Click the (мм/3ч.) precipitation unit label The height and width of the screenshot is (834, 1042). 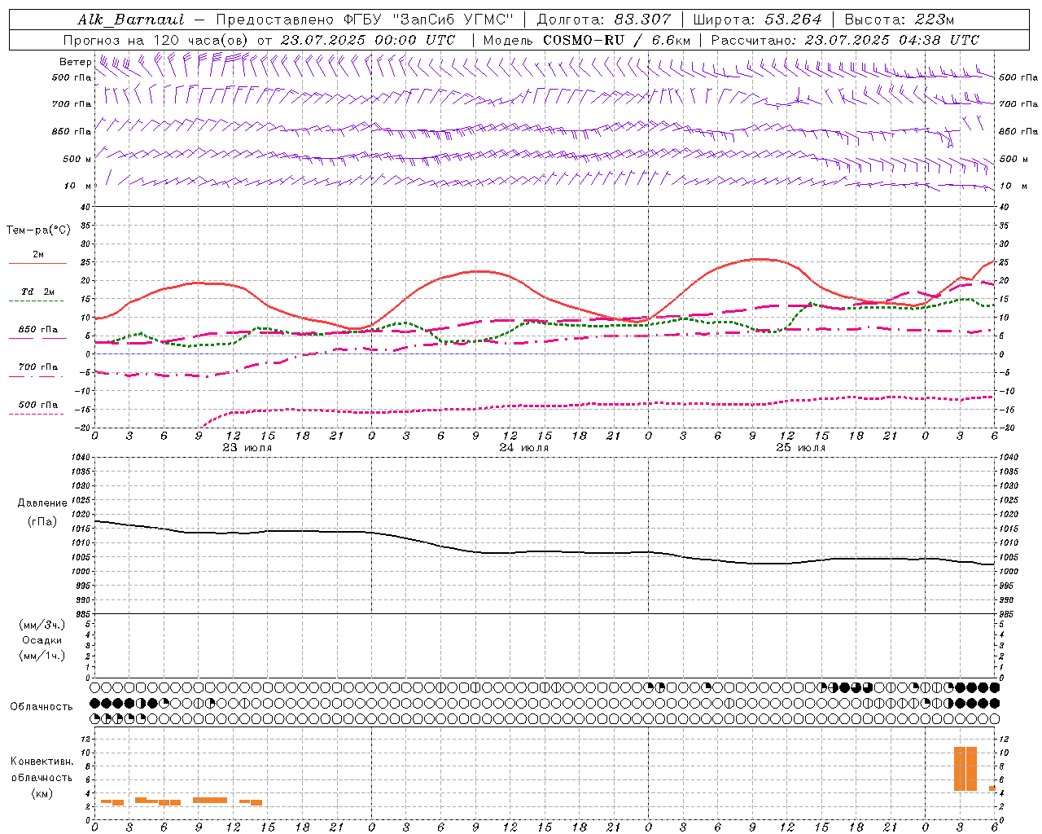pos(42,625)
